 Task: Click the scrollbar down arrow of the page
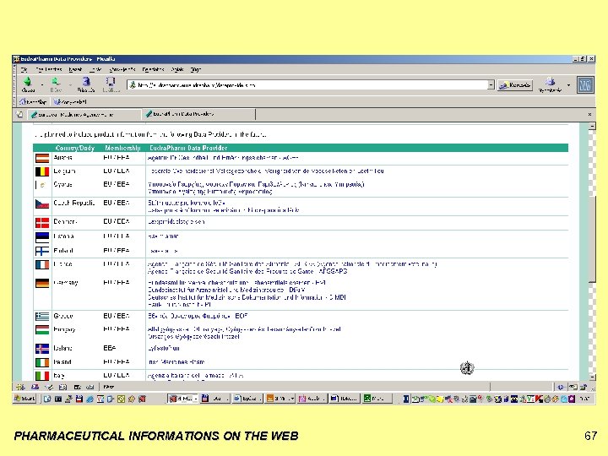click(592, 377)
